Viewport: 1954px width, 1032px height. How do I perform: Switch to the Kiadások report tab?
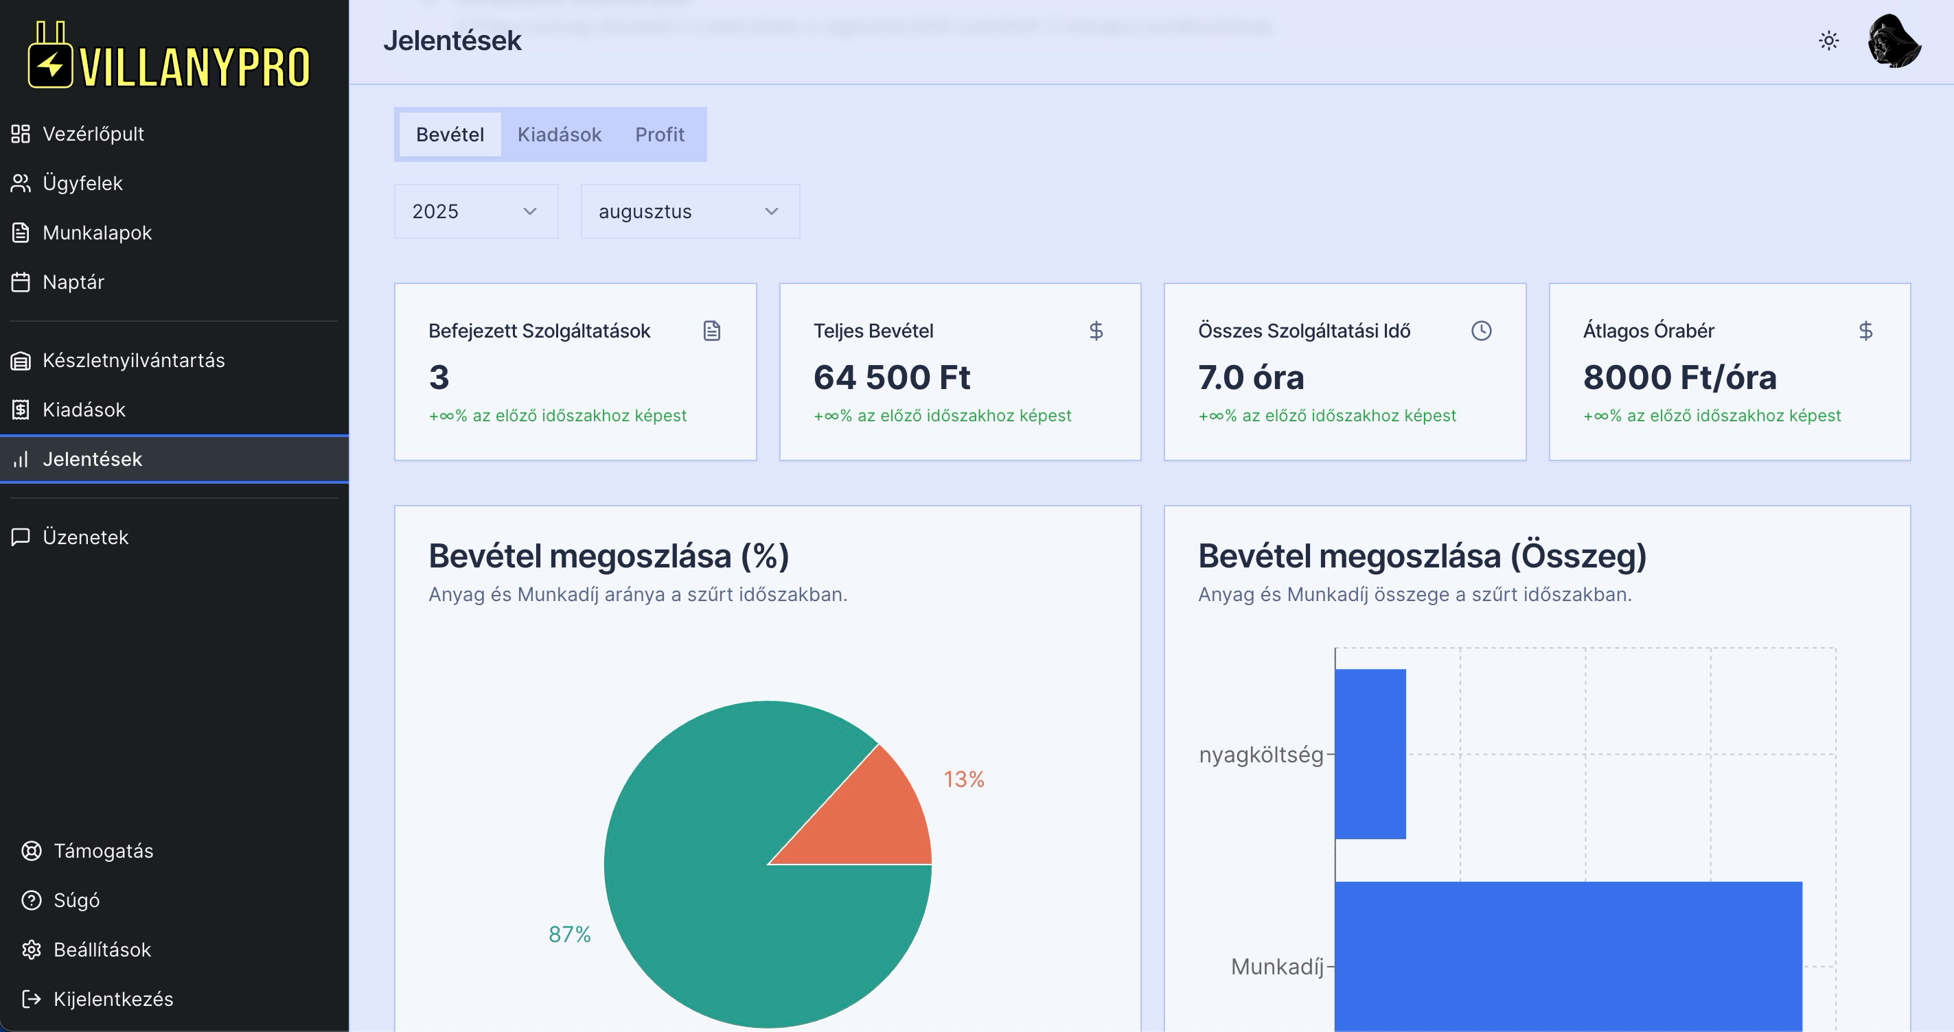point(559,135)
